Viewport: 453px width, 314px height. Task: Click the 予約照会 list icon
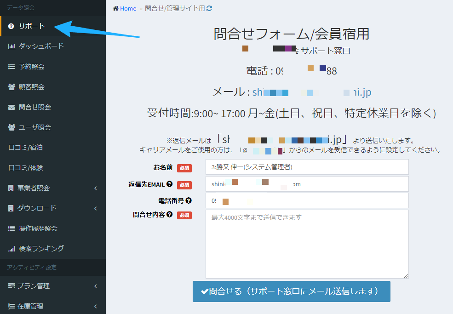pyautogui.click(x=11, y=67)
